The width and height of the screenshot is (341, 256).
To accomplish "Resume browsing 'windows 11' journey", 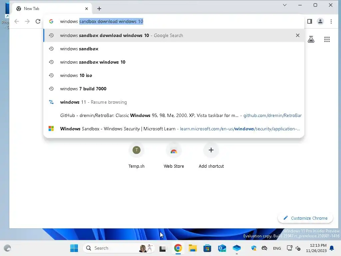I will click(174, 102).
